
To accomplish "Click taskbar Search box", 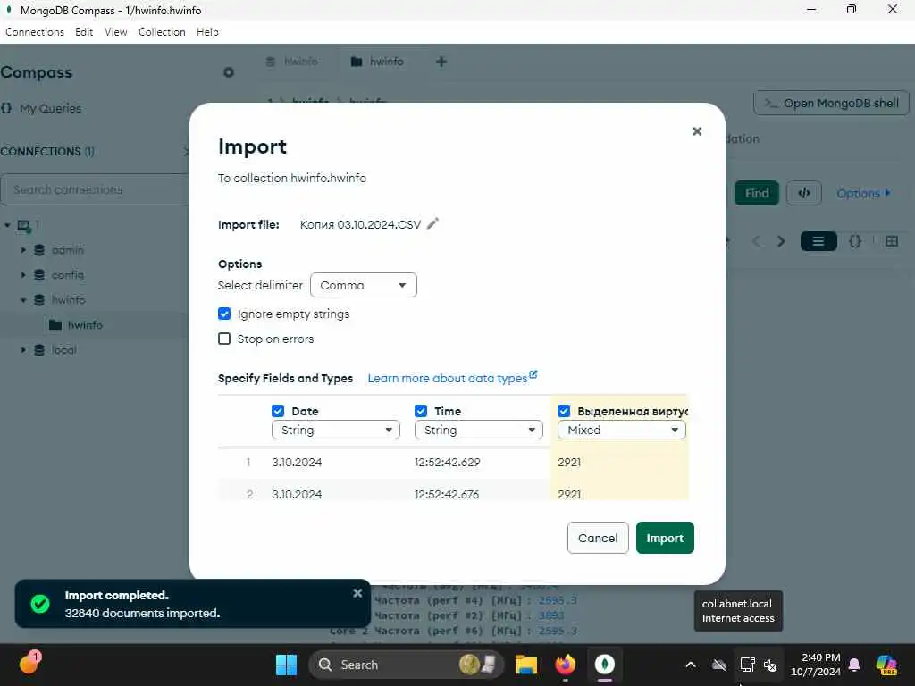I will point(407,665).
